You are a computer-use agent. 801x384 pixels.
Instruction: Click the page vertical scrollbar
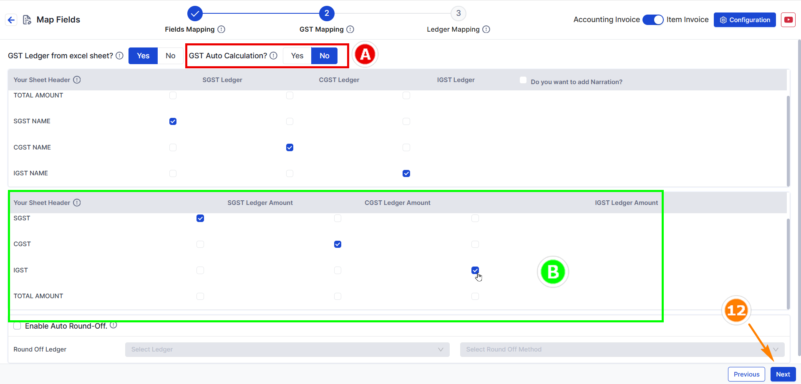[799, 198]
